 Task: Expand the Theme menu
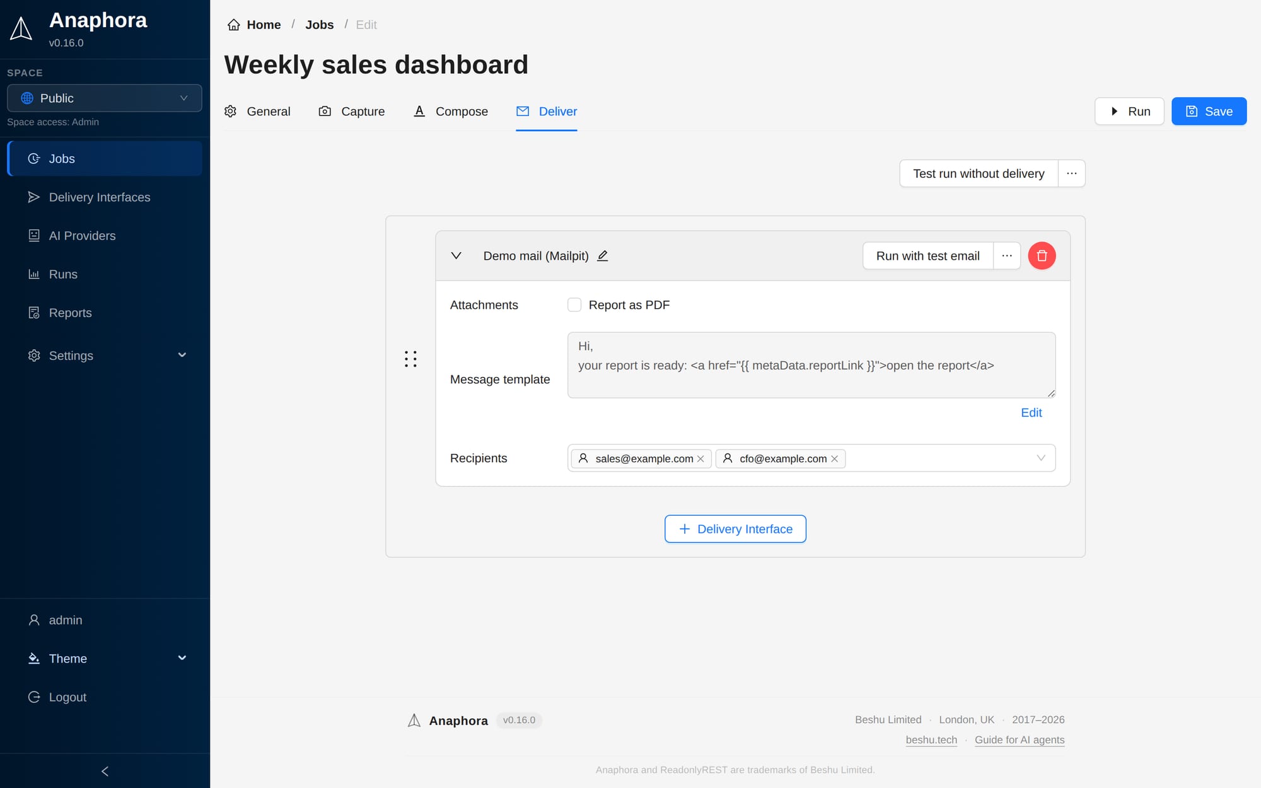[105, 659]
